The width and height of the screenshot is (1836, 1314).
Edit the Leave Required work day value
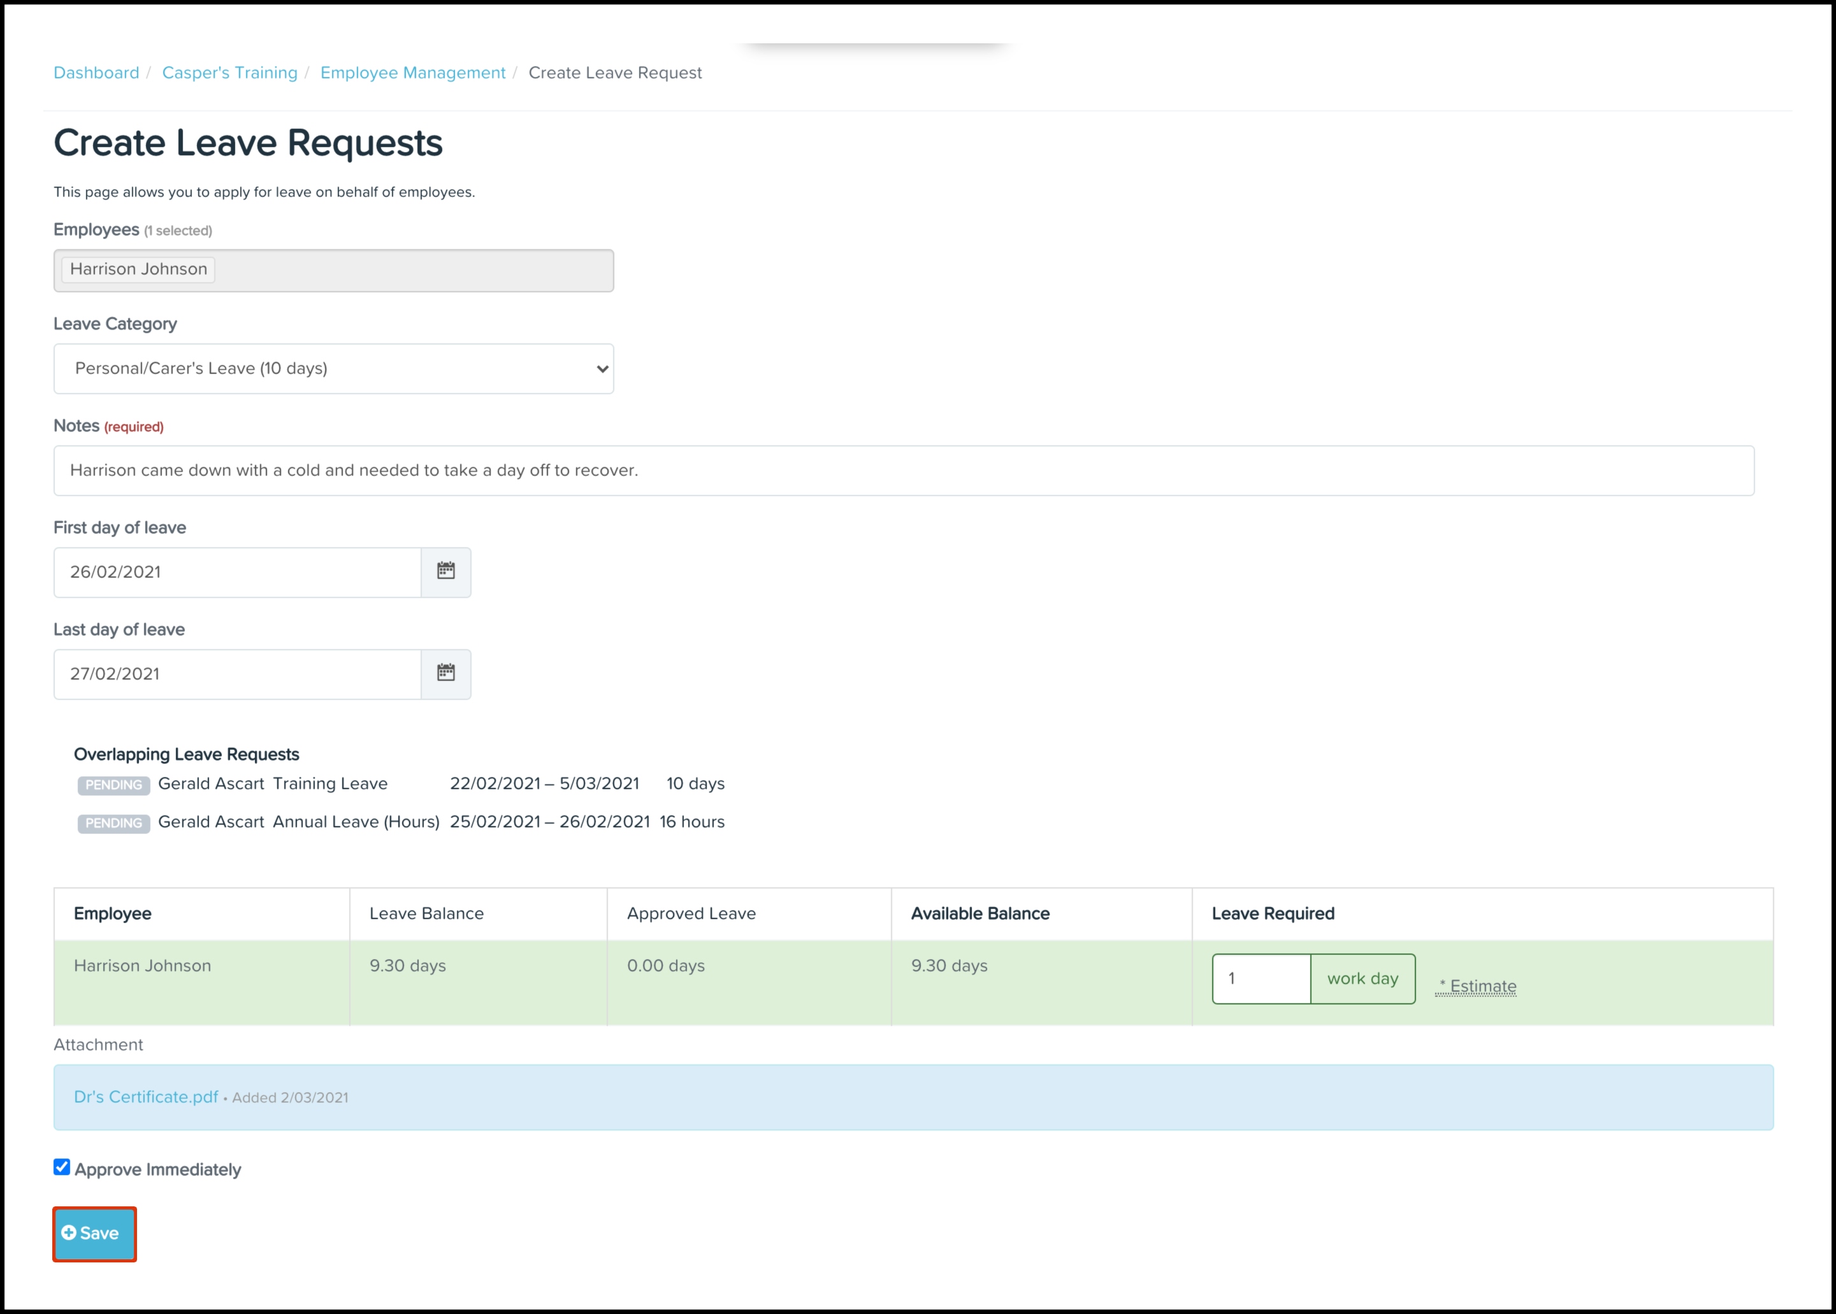1261,978
